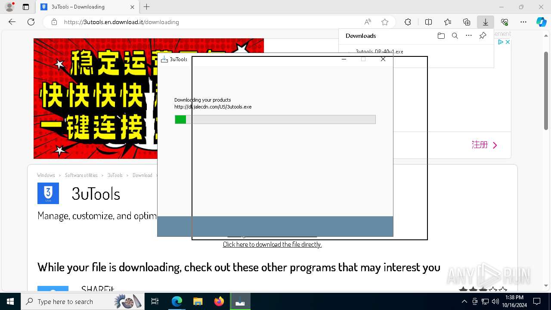Screen dimensions: 551x310
Task: Close the 3uTools – Downloading tab
Action: point(132,7)
